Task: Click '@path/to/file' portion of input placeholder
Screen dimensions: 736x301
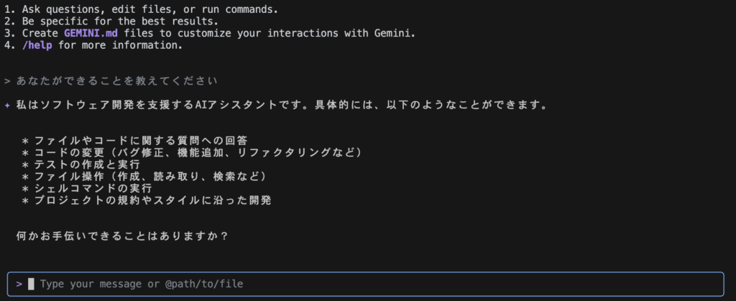Action: [x=204, y=284]
